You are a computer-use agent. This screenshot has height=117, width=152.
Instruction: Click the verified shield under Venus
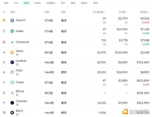pyautogui.click(x=17, y=55)
